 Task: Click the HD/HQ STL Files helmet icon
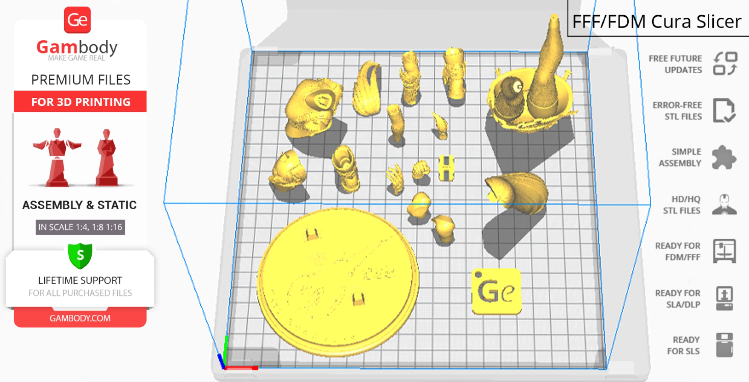coord(724,205)
